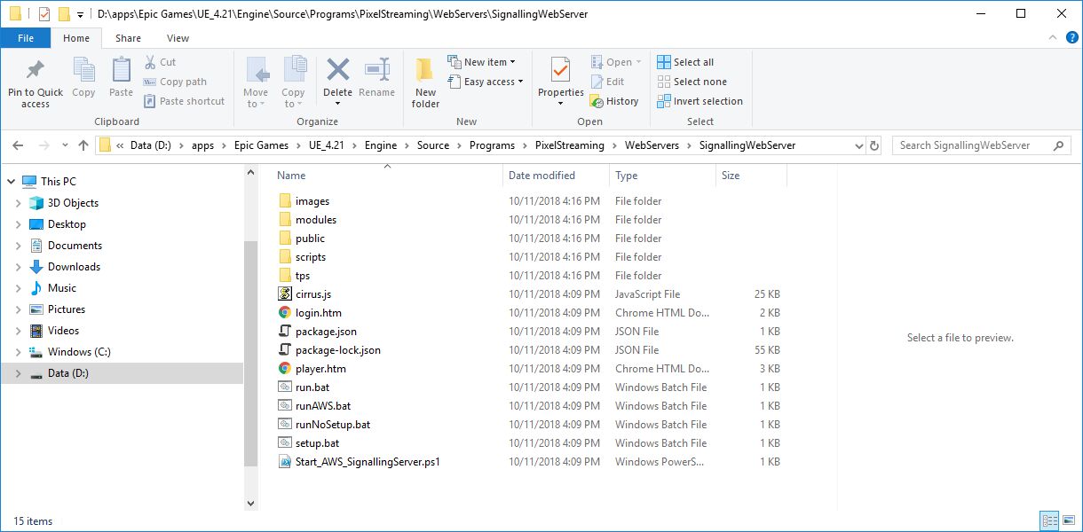Viewport: 1083px width, 532px height.
Task: Switch to the View tab
Action: (178, 38)
